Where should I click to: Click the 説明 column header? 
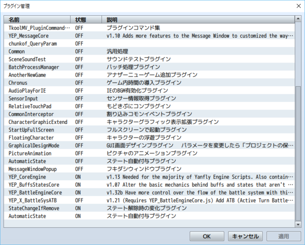(198, 20)
